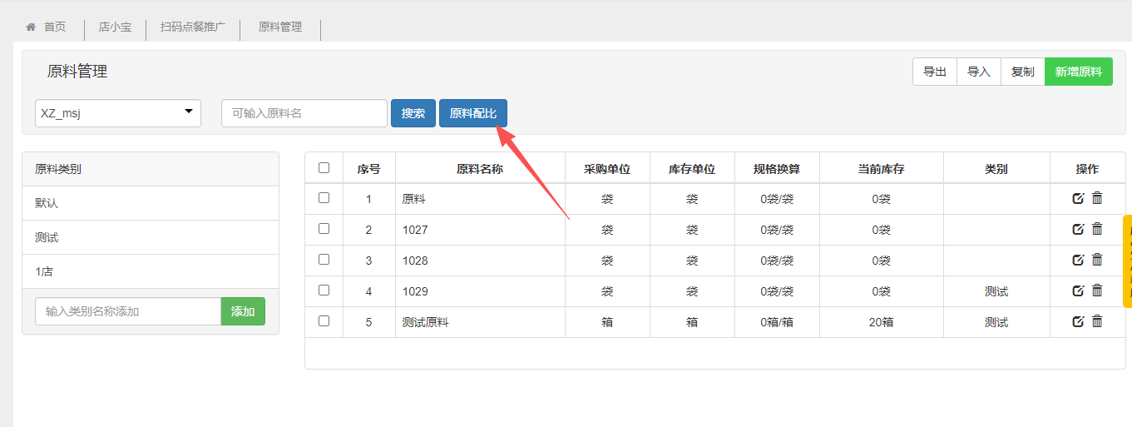Toggle the select-all checkbox in table header
Screen dimensions: 1132x427
pyautogui.click(x=324, y=168)
